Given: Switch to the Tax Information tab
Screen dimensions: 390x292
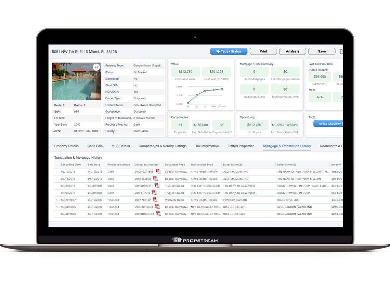Looking at the screenshot, I should [207, 146].
